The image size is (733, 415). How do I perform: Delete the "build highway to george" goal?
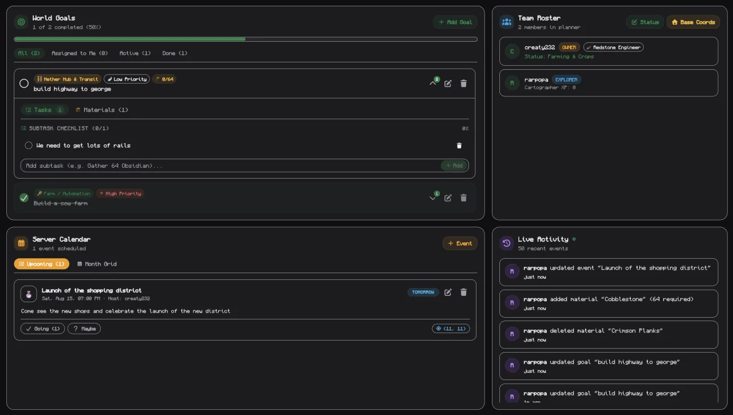[x=464, y=84]
